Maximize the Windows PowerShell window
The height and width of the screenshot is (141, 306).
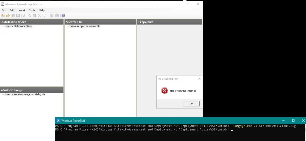tap(293, 120)
